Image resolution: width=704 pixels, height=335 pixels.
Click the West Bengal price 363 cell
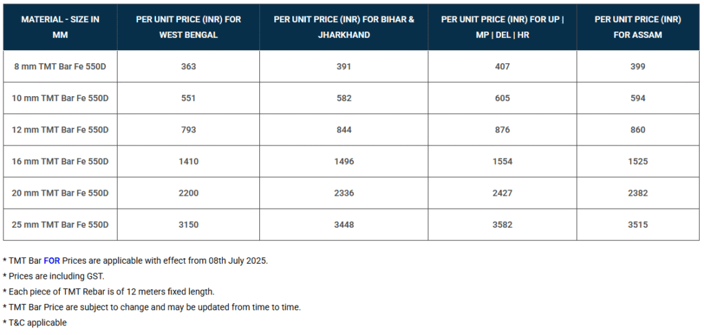[188, 67]
